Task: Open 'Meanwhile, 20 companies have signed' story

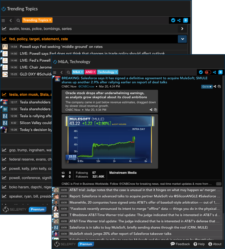Action: (144, 202)
